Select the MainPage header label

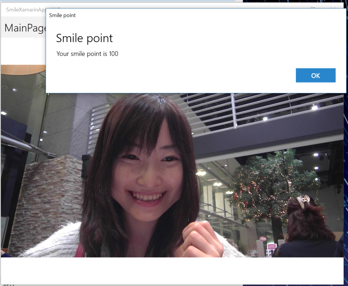25,28
